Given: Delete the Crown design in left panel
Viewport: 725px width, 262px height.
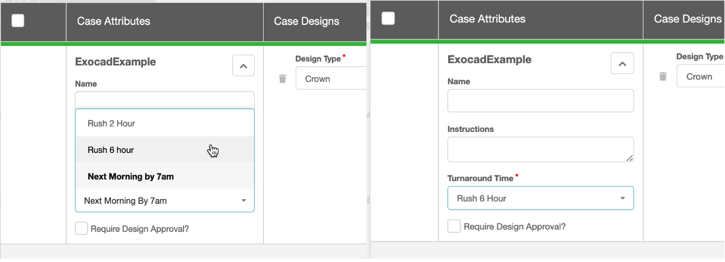Looking at the screenshot, I should point(282,79).
